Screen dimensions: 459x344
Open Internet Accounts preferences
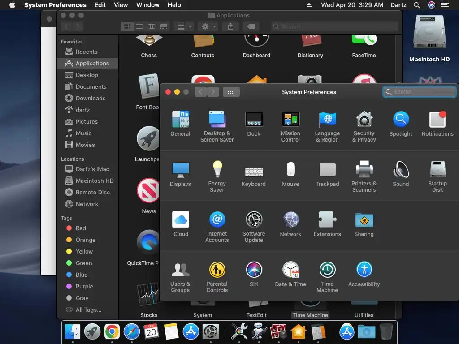pos(217,227)
